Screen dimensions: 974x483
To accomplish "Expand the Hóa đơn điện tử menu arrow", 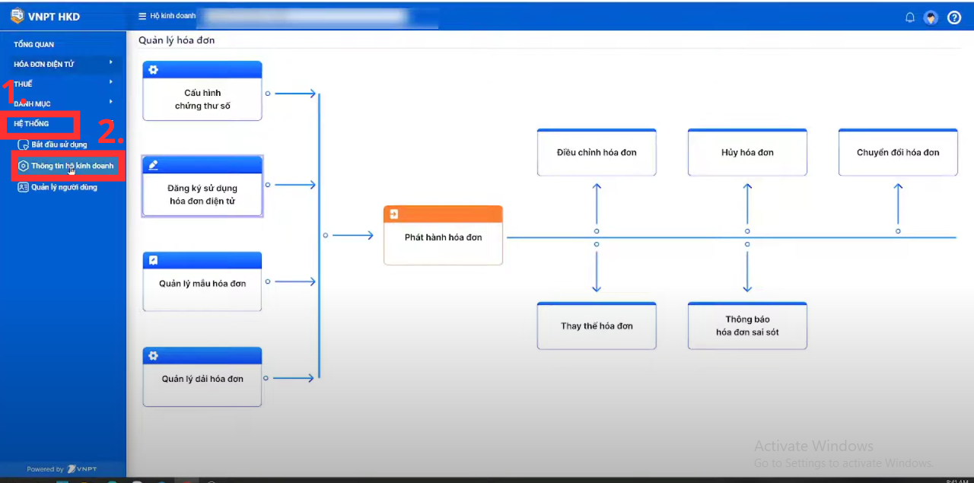I will click(x=110, y=62).
